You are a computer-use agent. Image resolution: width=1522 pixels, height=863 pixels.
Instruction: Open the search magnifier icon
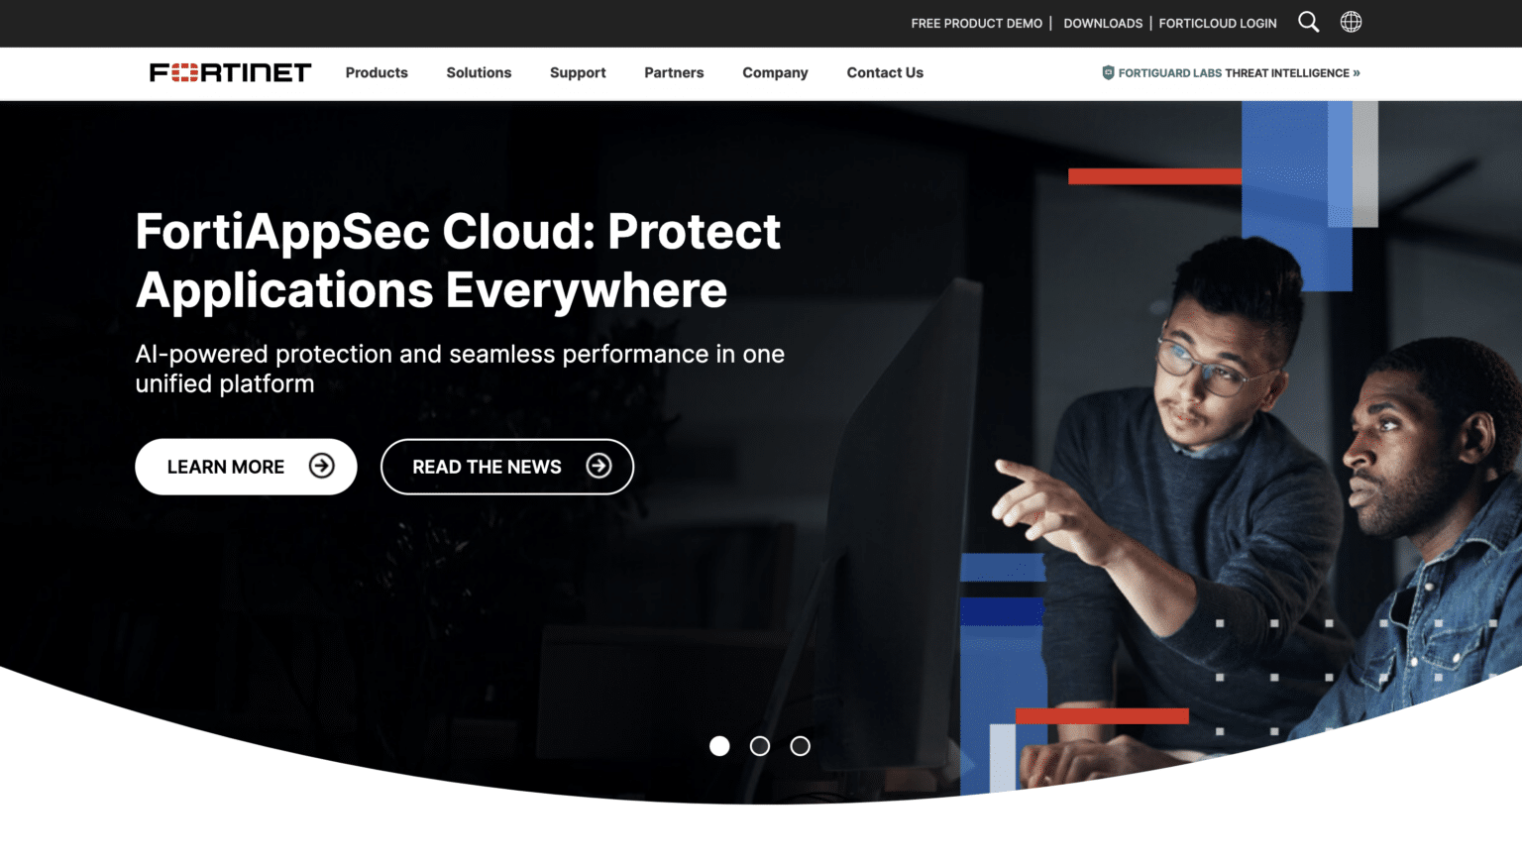coord(1308,22)
